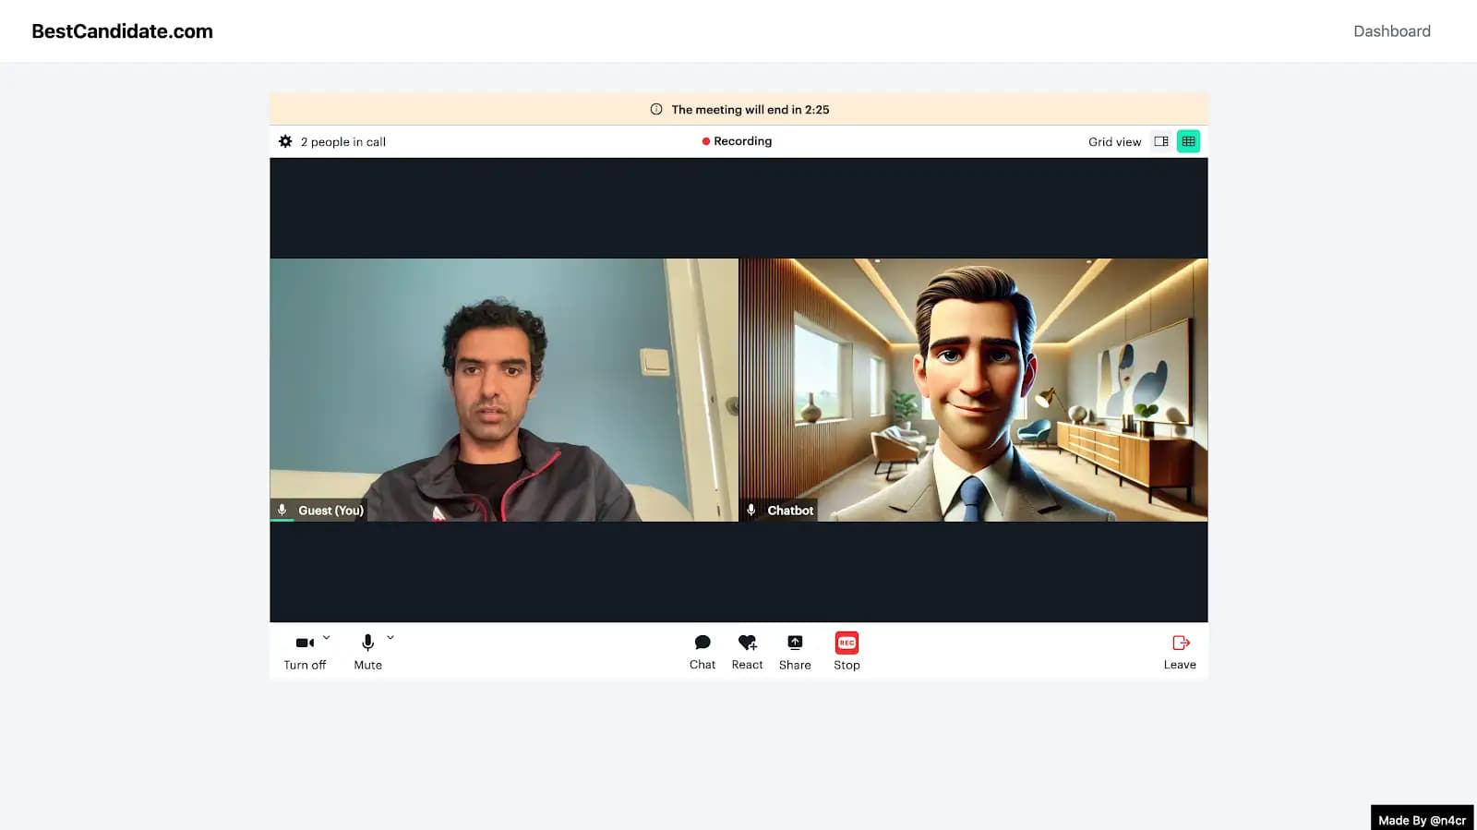Click the Leave call icon

(1181, 643)
